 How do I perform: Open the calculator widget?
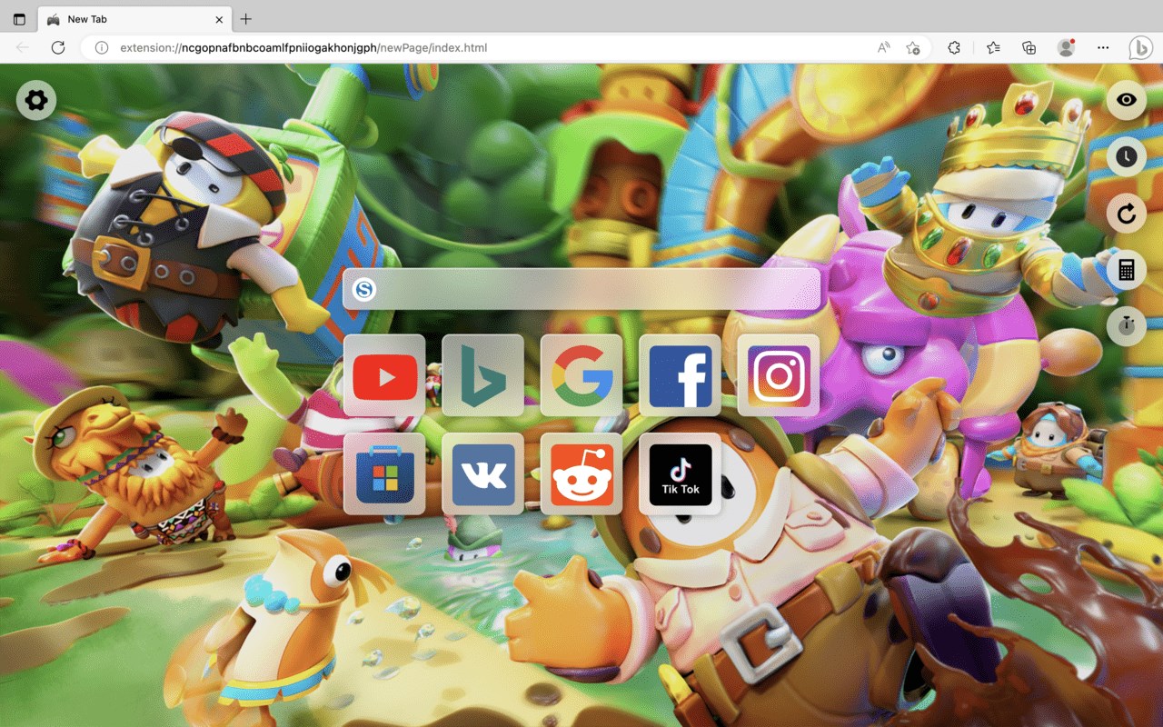1126,270
